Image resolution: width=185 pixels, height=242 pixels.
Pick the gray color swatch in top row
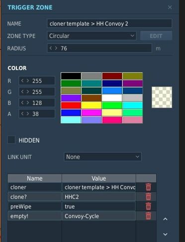92,76
